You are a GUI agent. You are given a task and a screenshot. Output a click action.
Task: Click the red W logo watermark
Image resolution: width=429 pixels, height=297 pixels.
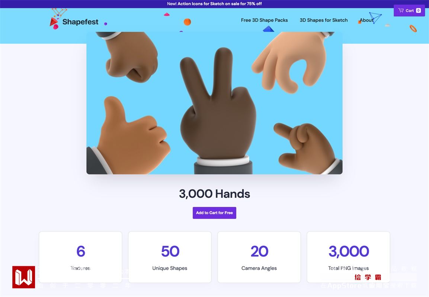23,277
